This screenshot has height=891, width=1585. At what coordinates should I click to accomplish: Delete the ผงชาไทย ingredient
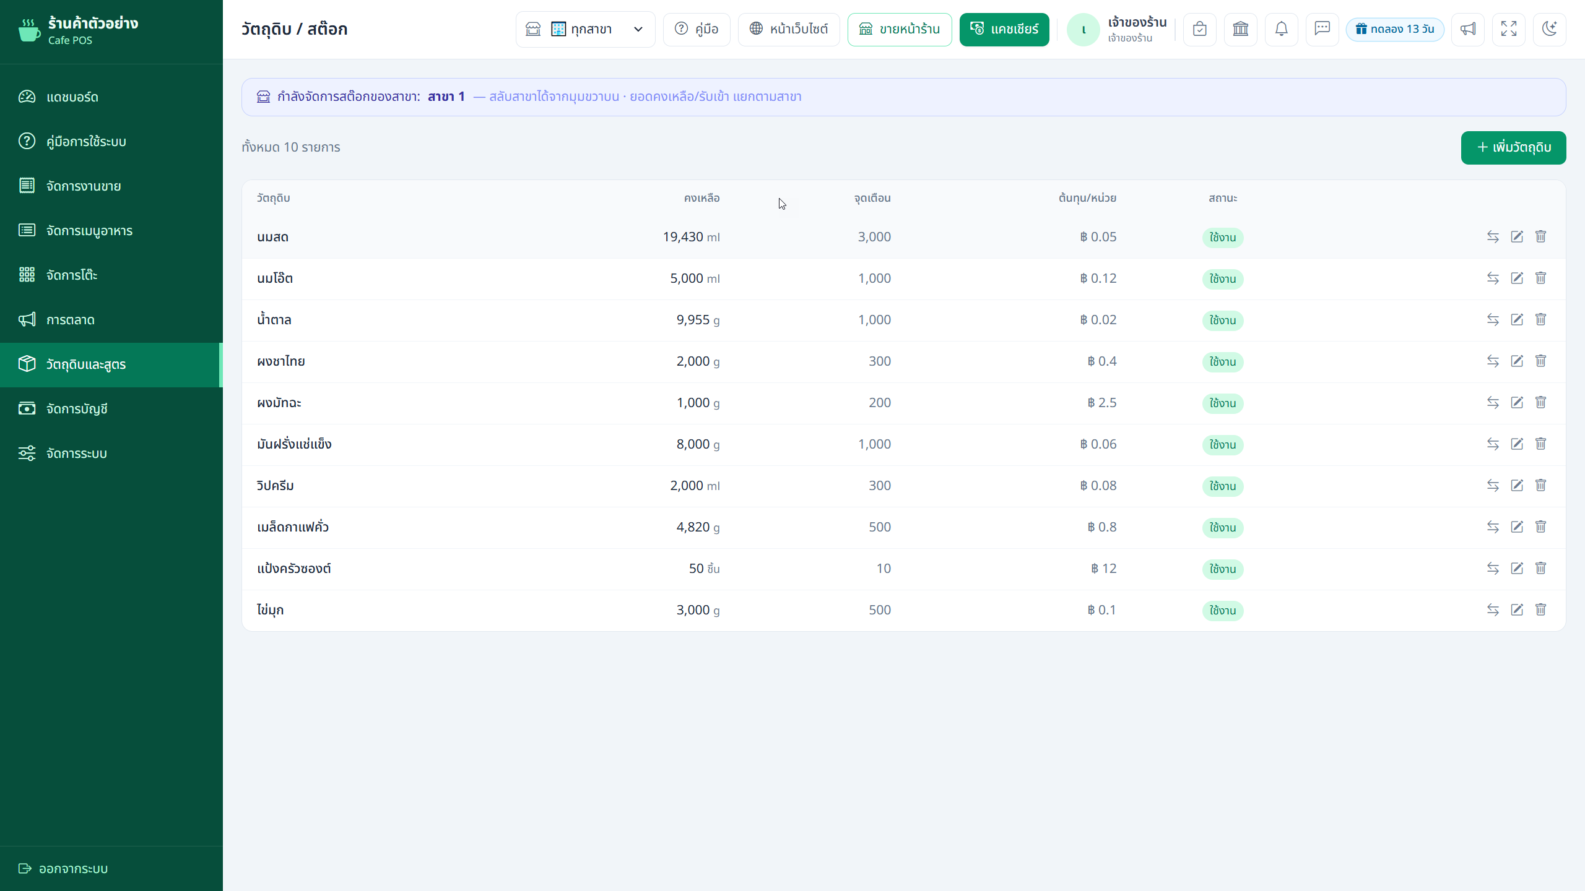[x=1541, y=361]
